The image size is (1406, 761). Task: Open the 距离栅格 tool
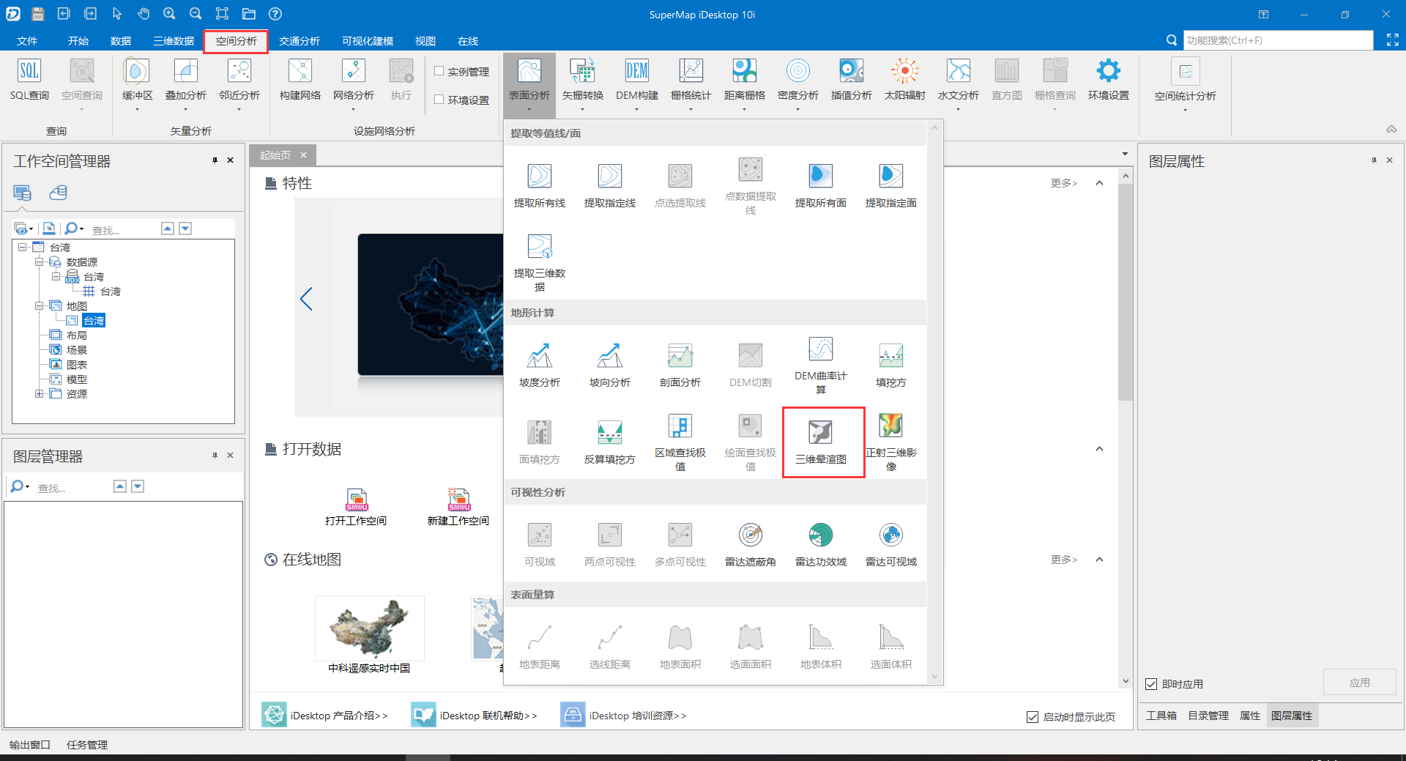click(744, 80)
